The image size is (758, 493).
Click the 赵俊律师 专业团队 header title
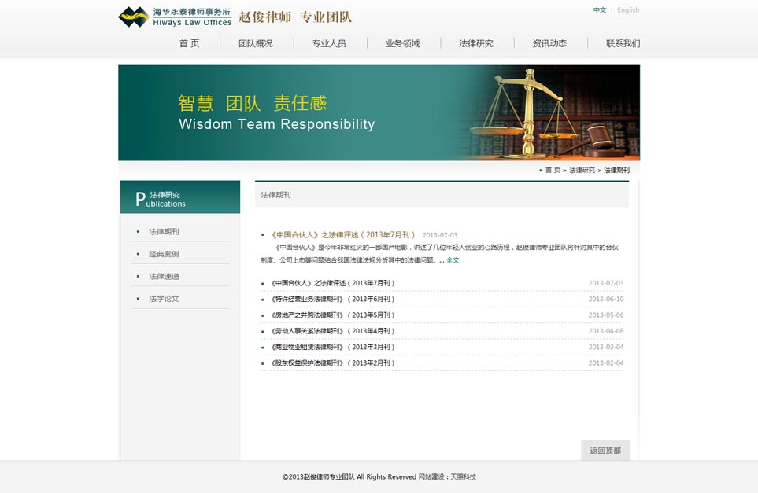point(295,17)
